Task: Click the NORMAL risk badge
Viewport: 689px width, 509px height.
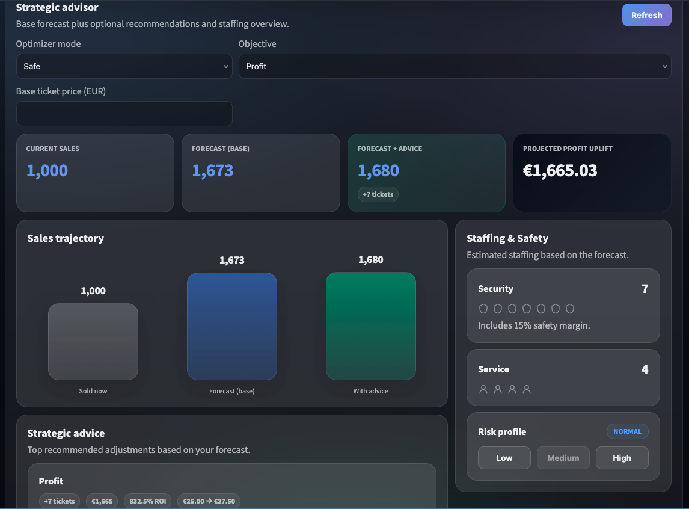Action: click(x=628, y=431)
